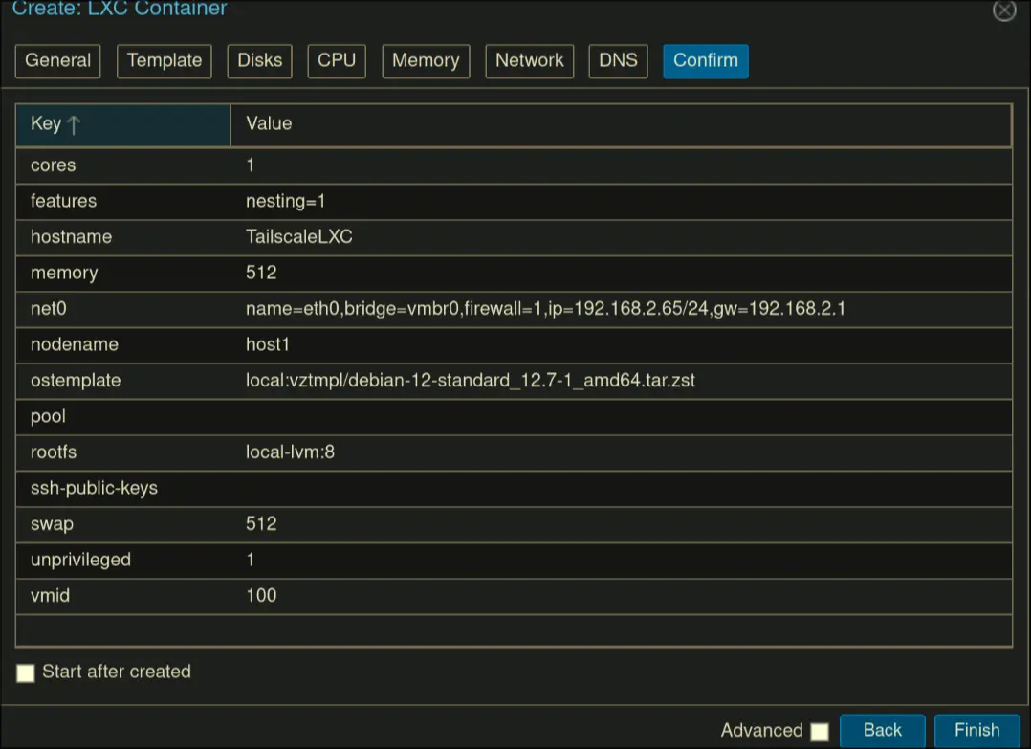1031x749 pixels.
Task: Switch to the Network tab
Action: pos(530,60)
